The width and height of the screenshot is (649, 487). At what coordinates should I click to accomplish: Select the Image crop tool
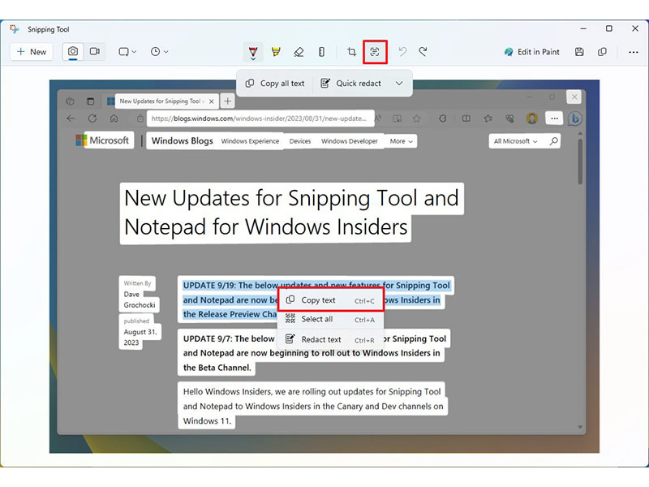(x=352, y=52)
